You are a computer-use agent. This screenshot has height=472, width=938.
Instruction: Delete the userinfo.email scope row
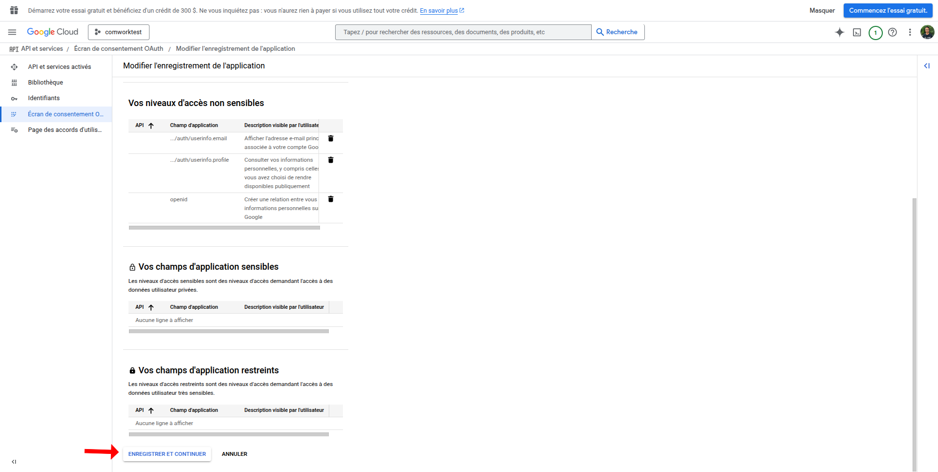pyautogui.click(x=331, y=139)
